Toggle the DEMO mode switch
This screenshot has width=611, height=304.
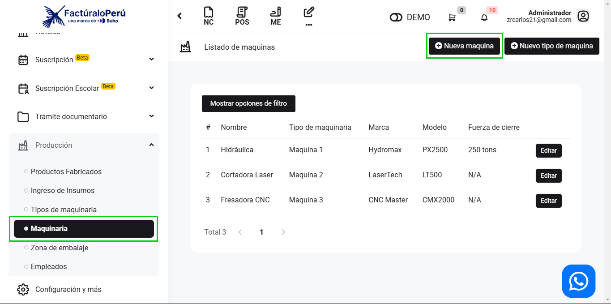[396, 17]
